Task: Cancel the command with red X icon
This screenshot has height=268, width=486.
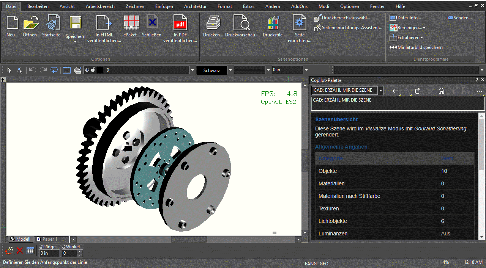Action: [x=20, y=251]
